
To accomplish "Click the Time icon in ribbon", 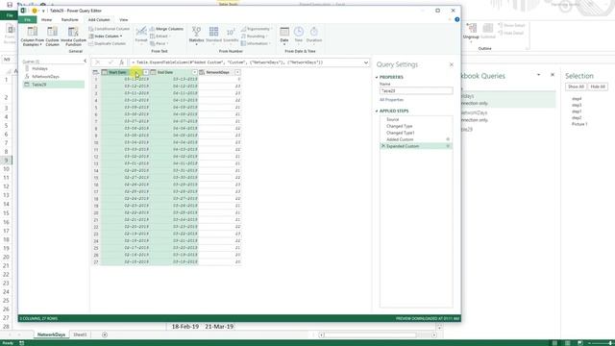I will (299, 32).
